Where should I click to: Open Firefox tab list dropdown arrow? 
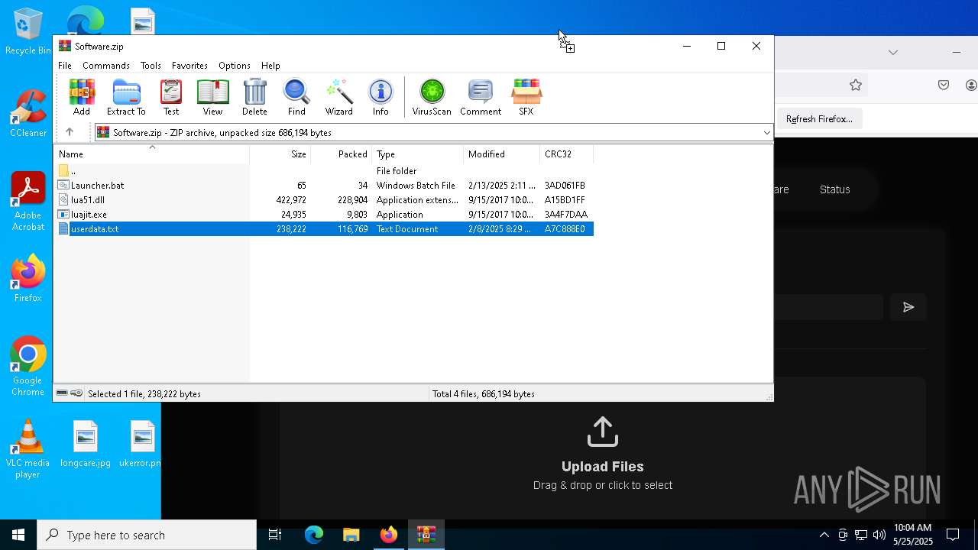tap(892, 52)
